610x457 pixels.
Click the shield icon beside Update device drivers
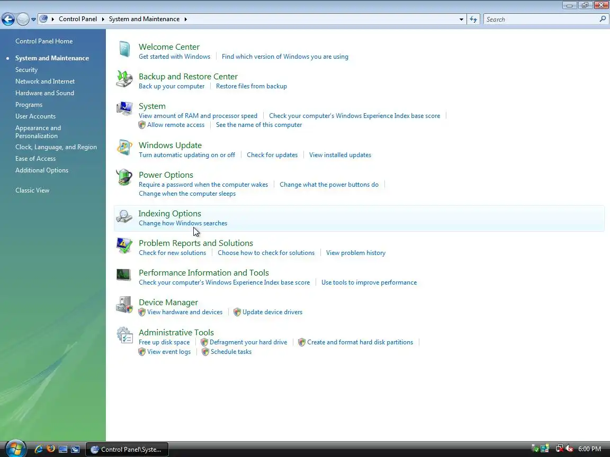pos(237,312)
